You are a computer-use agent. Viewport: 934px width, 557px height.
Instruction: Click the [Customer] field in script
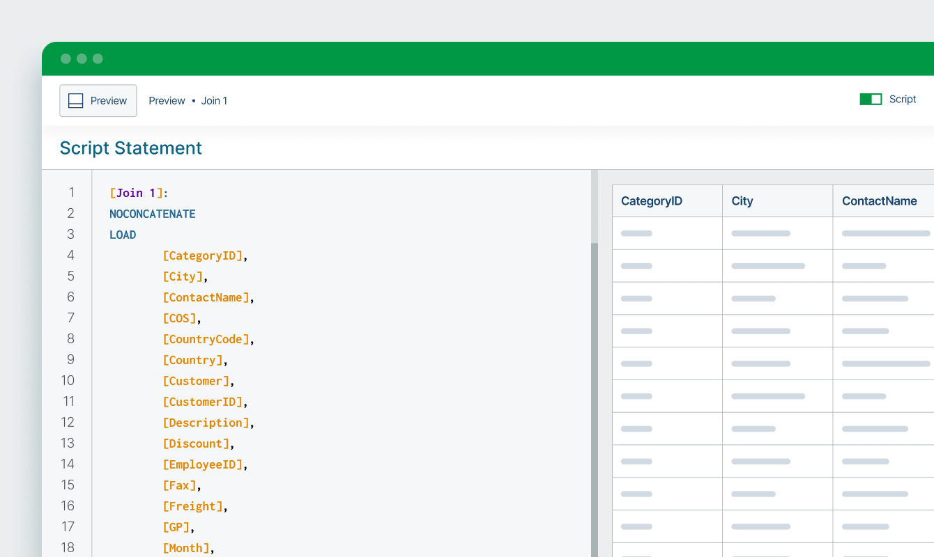[196, 381]
